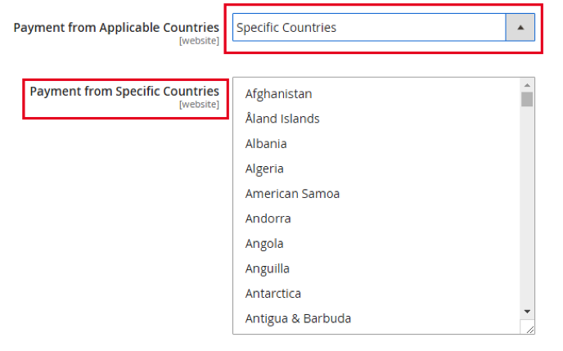563x351 pixels.
Task: Select Antarctica in the country list
Action: click(x=272, y=293)
